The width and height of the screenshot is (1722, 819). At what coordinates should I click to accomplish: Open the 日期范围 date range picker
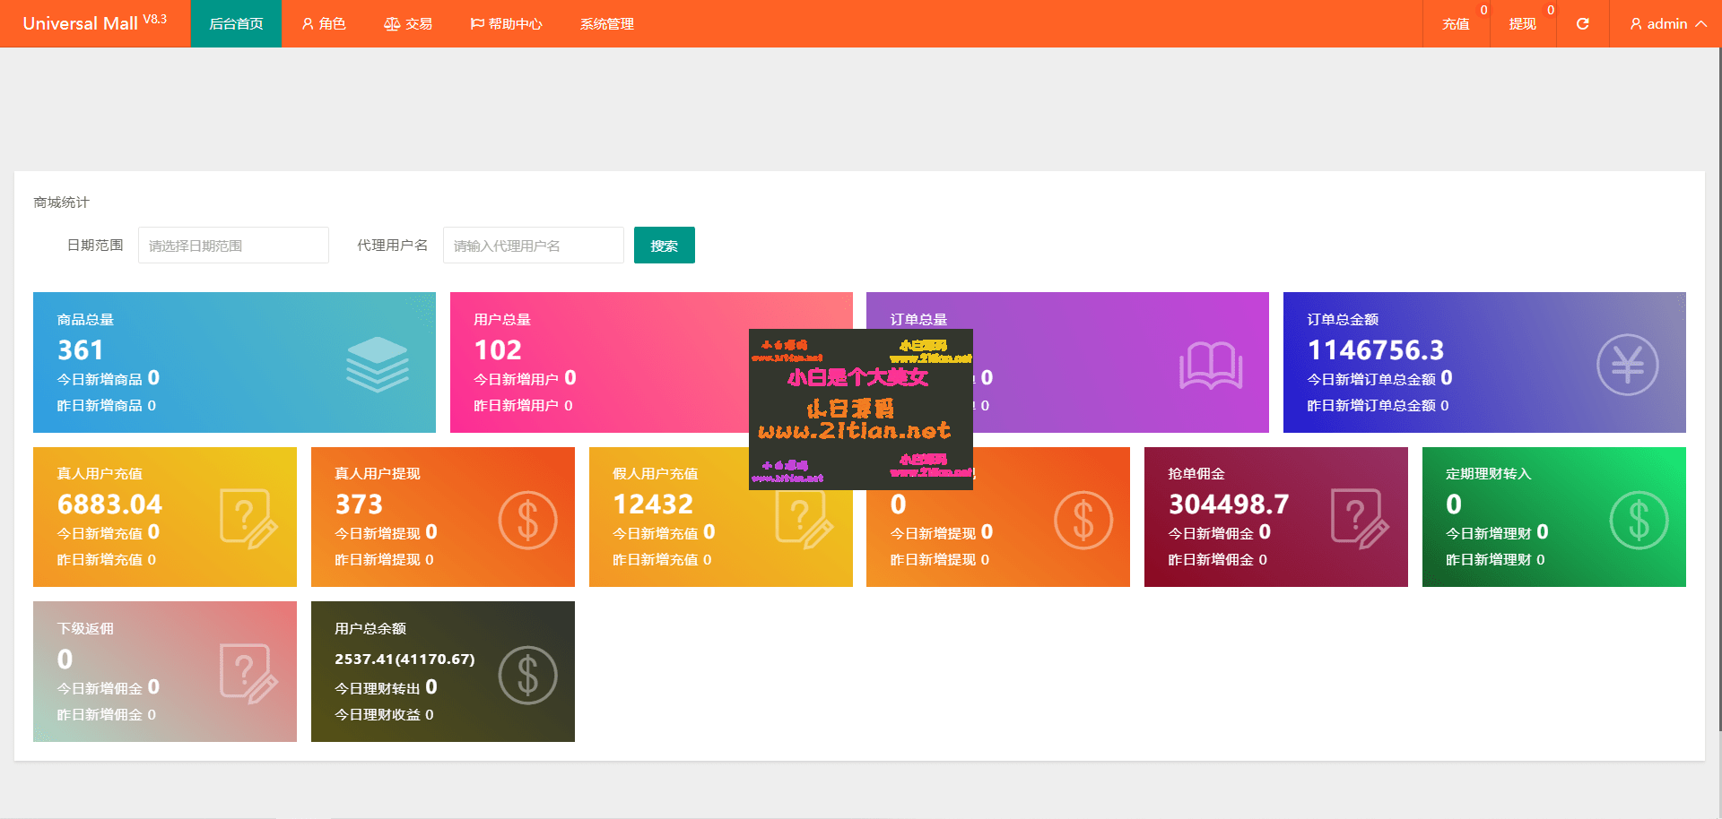tap(233, 245)
